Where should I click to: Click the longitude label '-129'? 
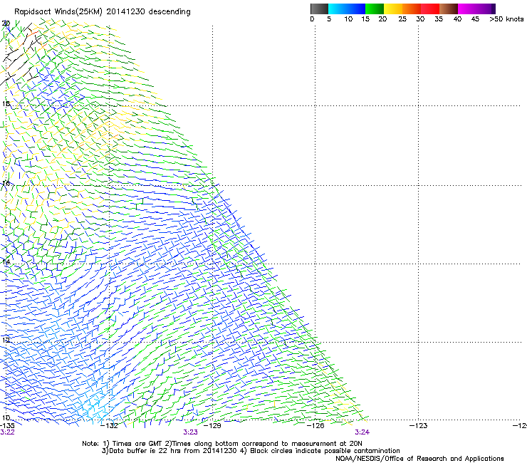(212, 426)
